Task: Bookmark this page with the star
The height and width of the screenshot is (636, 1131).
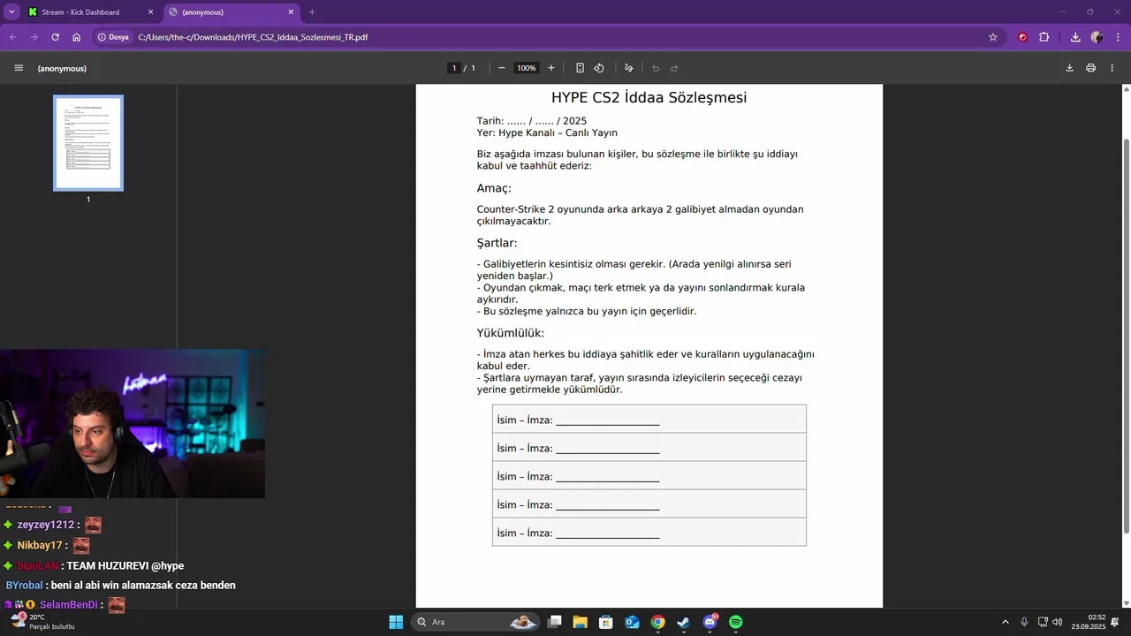Action: 993,37
